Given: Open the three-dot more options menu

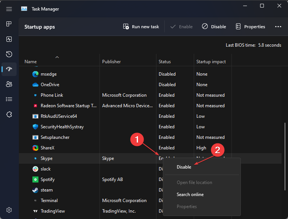Looking at the screenshot, I should tap(278, 27).
